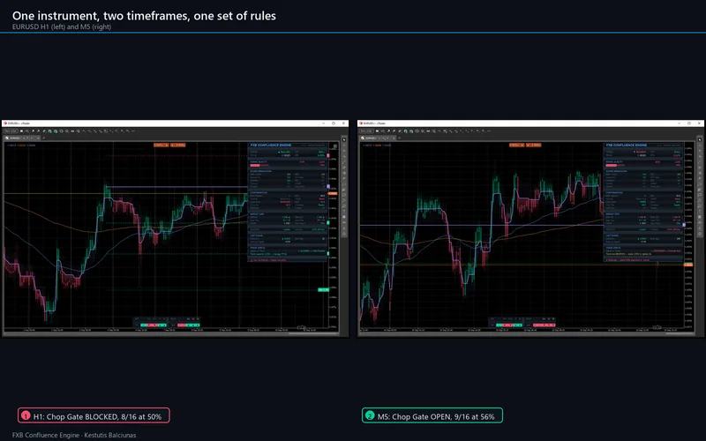The height and width of the screenshot is (441, 706).
Task: Click first orange quick-trade button on right chart
Action: pos(516,145)
